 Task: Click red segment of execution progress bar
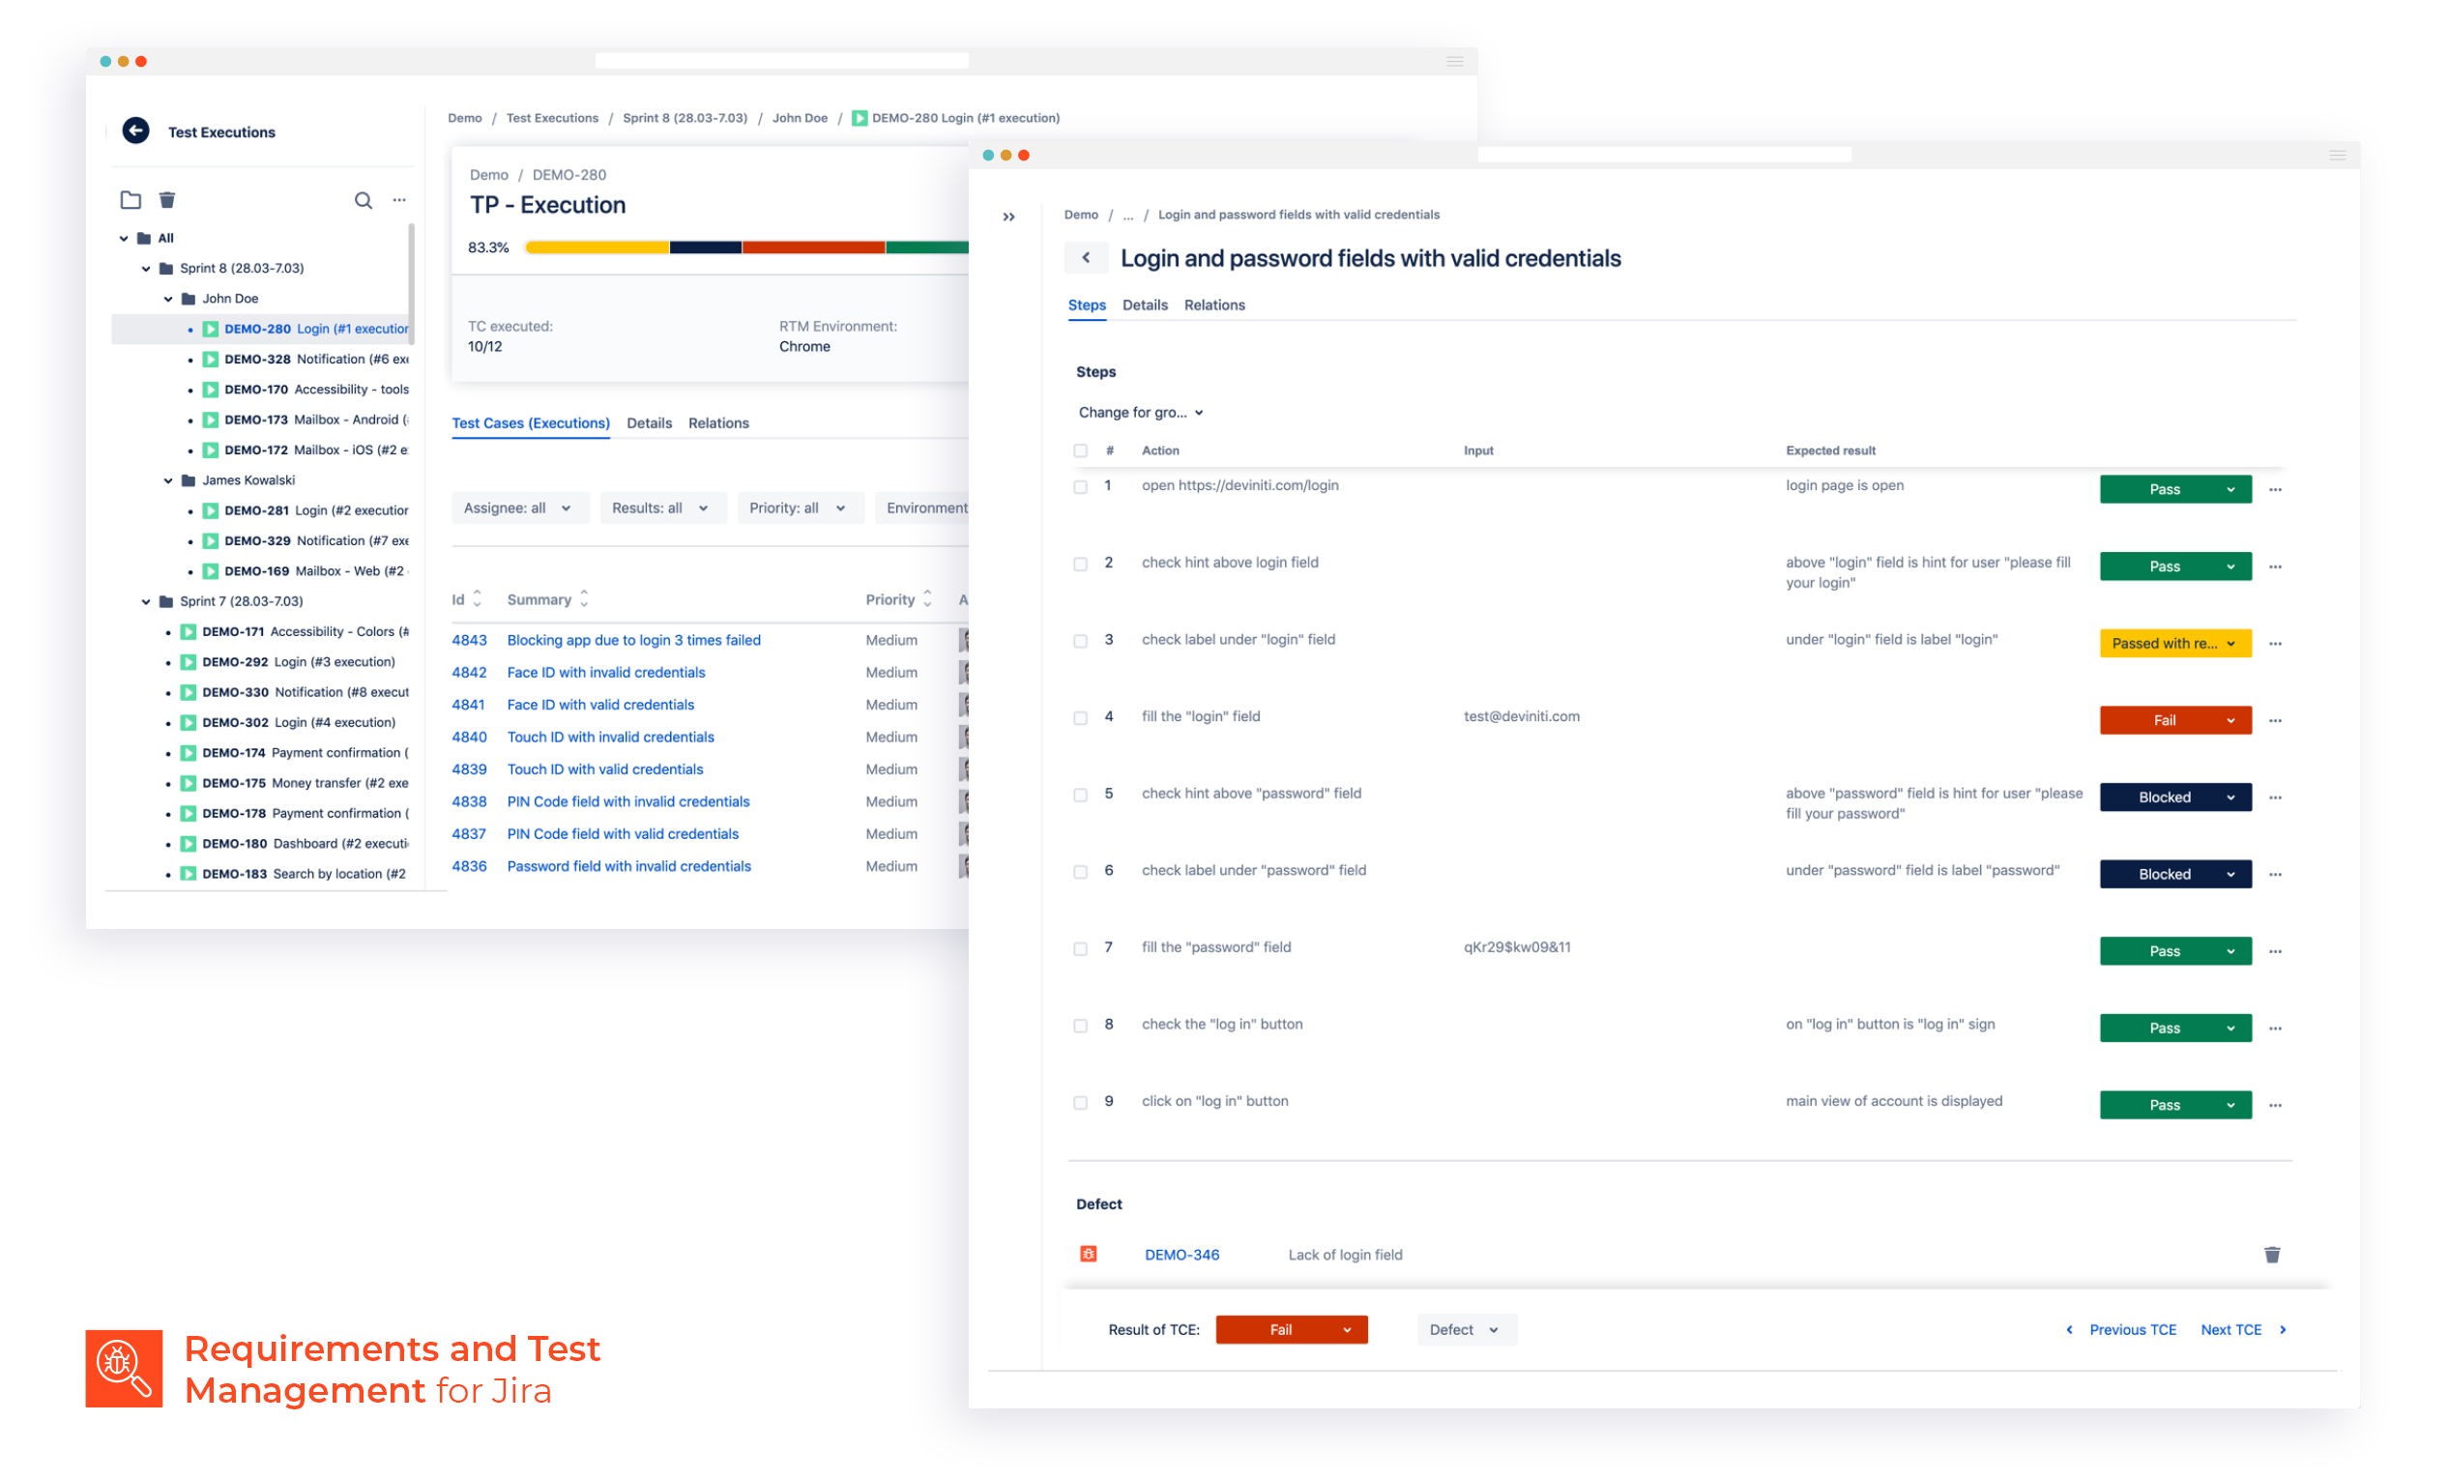click(815, 248)
